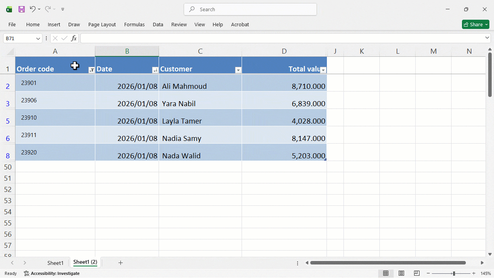This screenshot has width=494, height=278.
Task: Click the Search box
Action: coord(250,9)
